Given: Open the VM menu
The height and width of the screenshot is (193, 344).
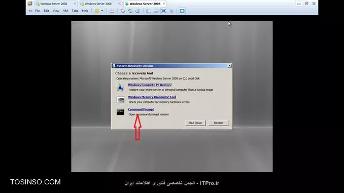Looking at the screenshot, I should click(65, 11).
